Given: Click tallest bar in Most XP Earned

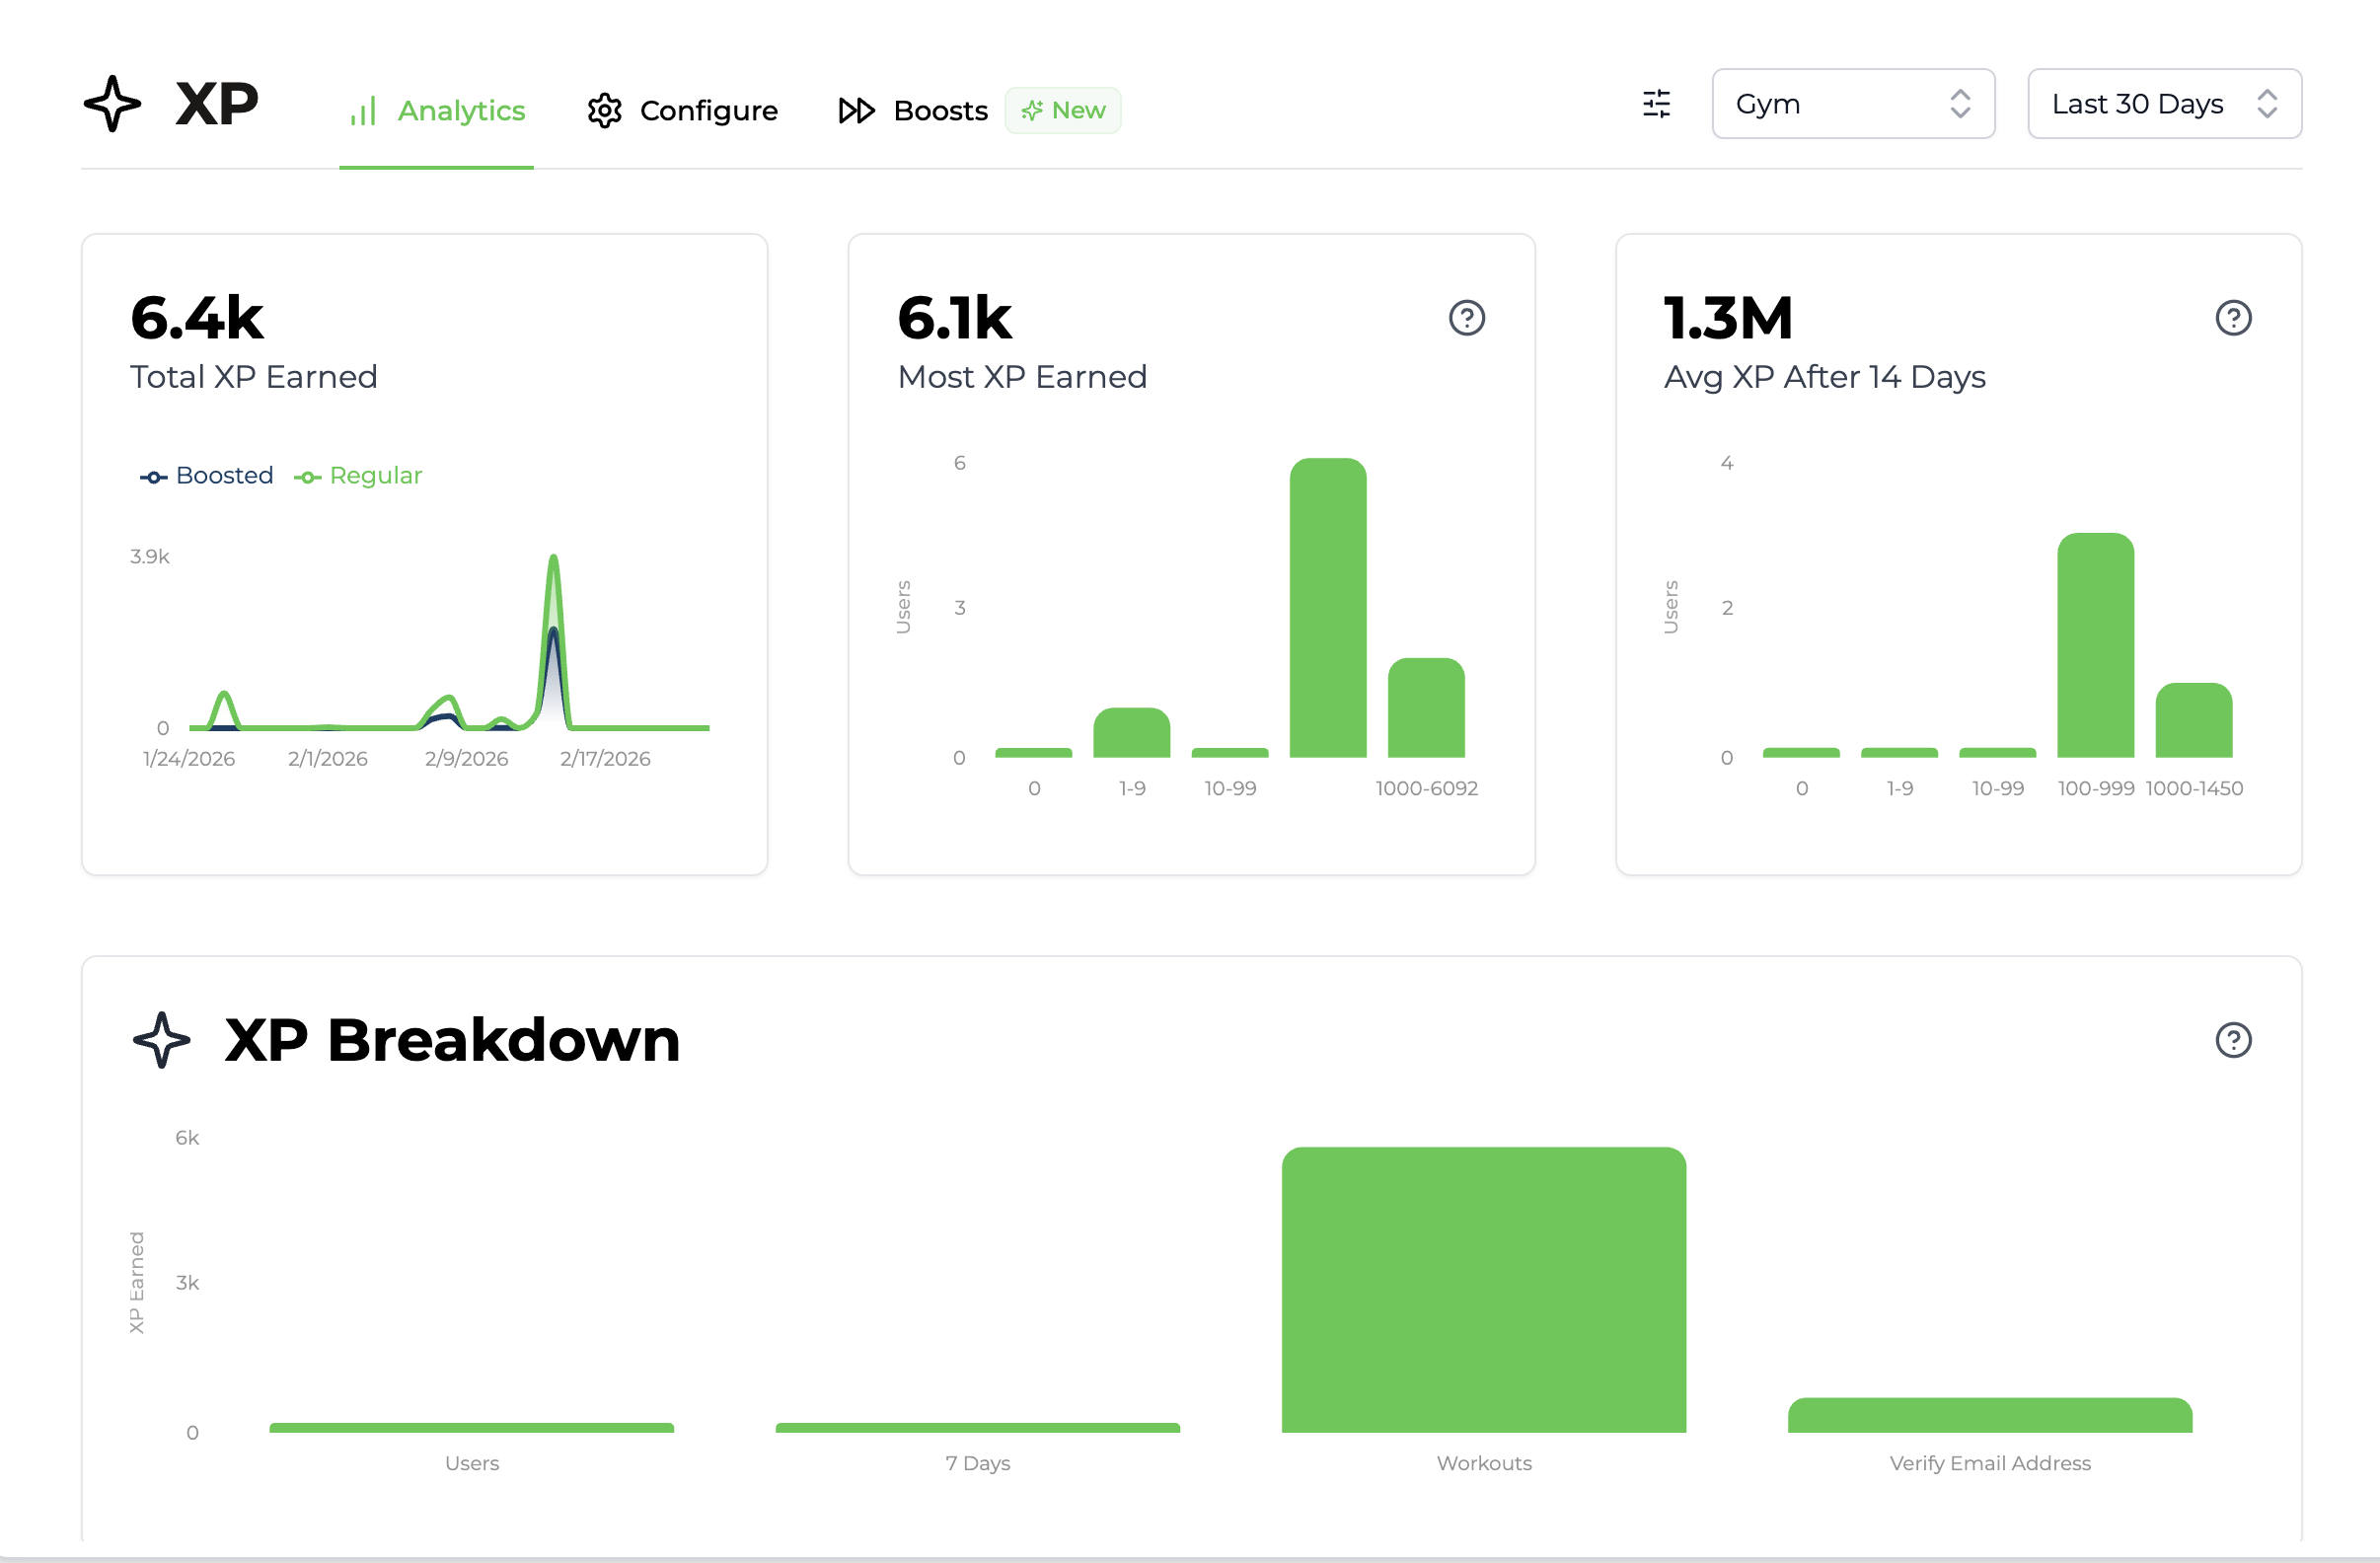Looking at the screenshot, I should 1327,608.
